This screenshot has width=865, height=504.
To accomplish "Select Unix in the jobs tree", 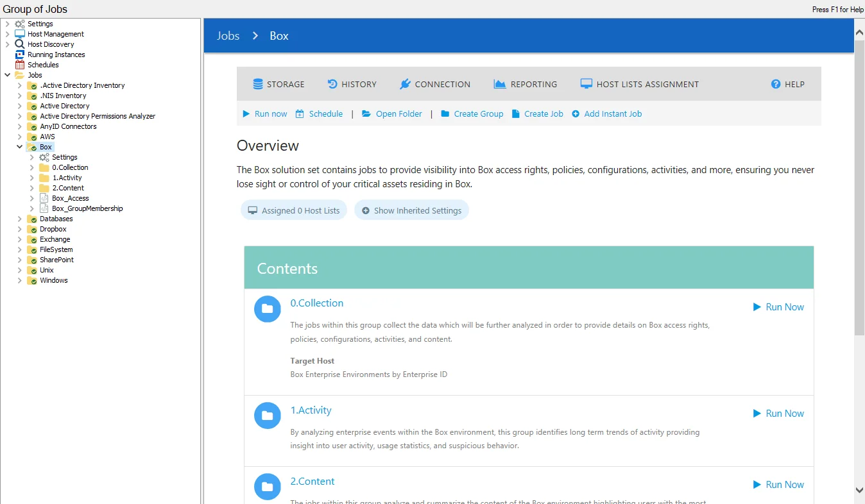I will [x=47, y=270].
